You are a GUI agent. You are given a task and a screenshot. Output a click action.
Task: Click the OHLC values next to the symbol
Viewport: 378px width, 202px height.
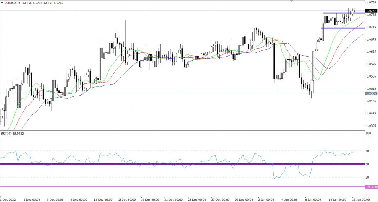[45, 3]
